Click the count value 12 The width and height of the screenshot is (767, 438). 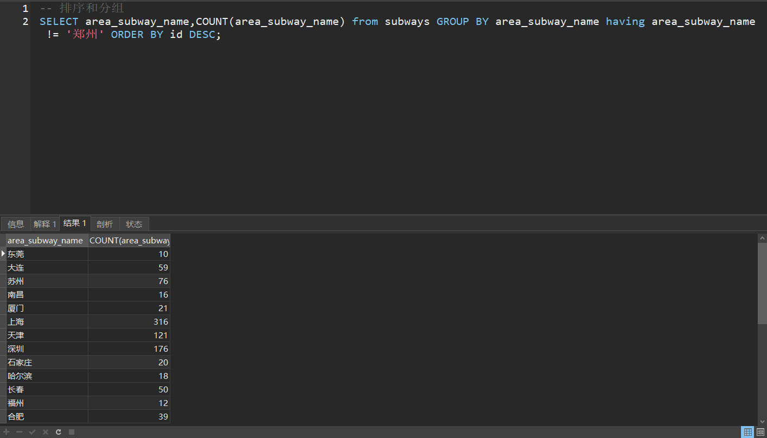163,403
